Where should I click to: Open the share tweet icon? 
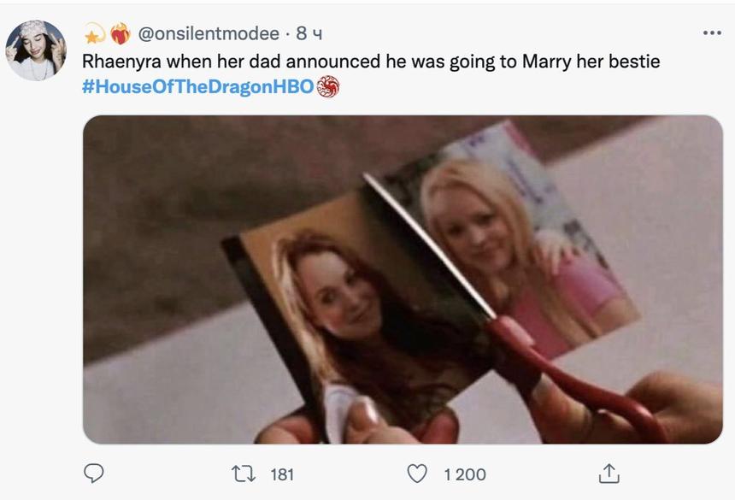tap(608, 473)
